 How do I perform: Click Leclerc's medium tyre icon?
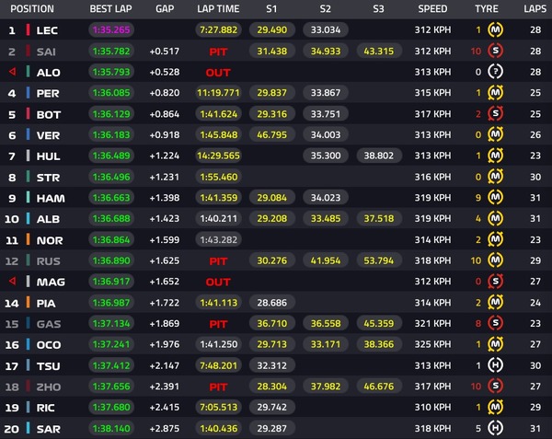point(495,30)
